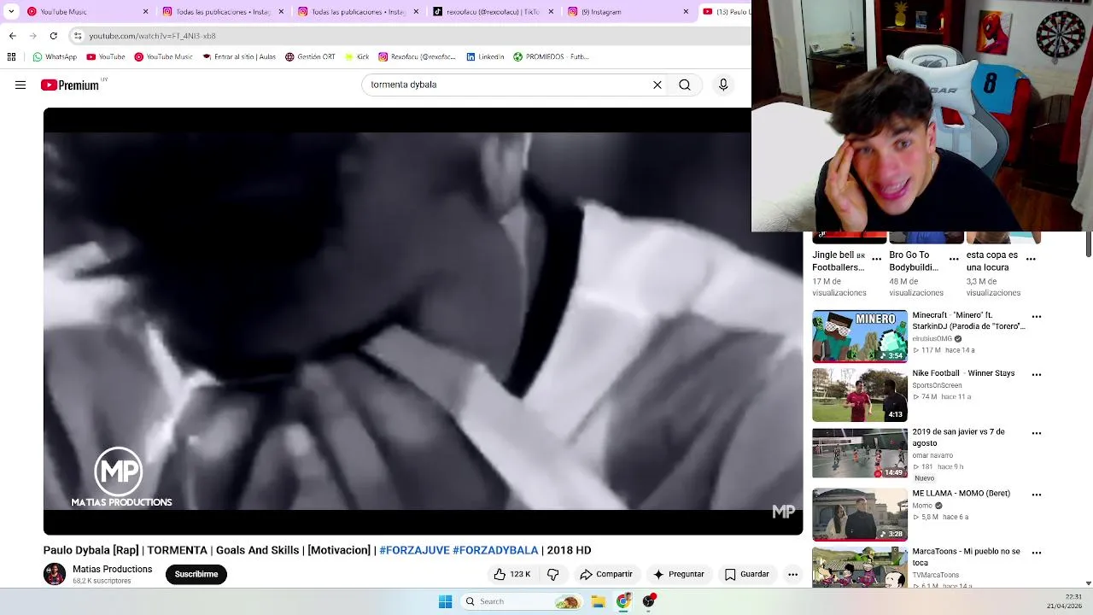Open options for 2019 de san javier video
1093x615 pixels.
coord(1037,433)
